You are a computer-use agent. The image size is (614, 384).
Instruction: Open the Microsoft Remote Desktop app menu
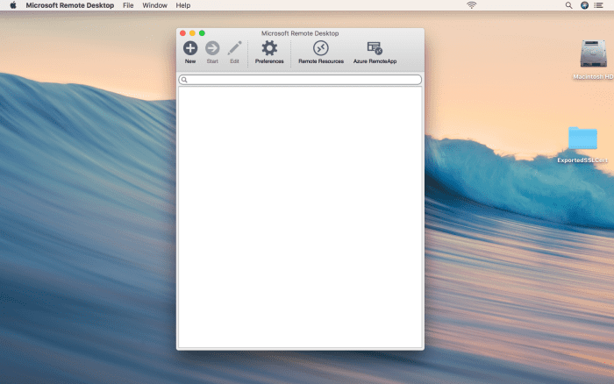(x=70, y=5)
